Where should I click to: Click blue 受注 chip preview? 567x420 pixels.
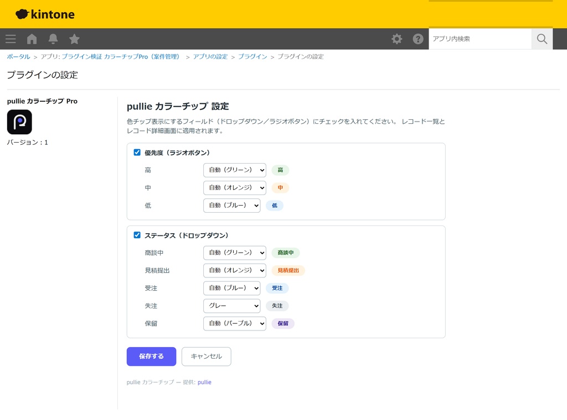pyautogui.click(x=277, y=288)
